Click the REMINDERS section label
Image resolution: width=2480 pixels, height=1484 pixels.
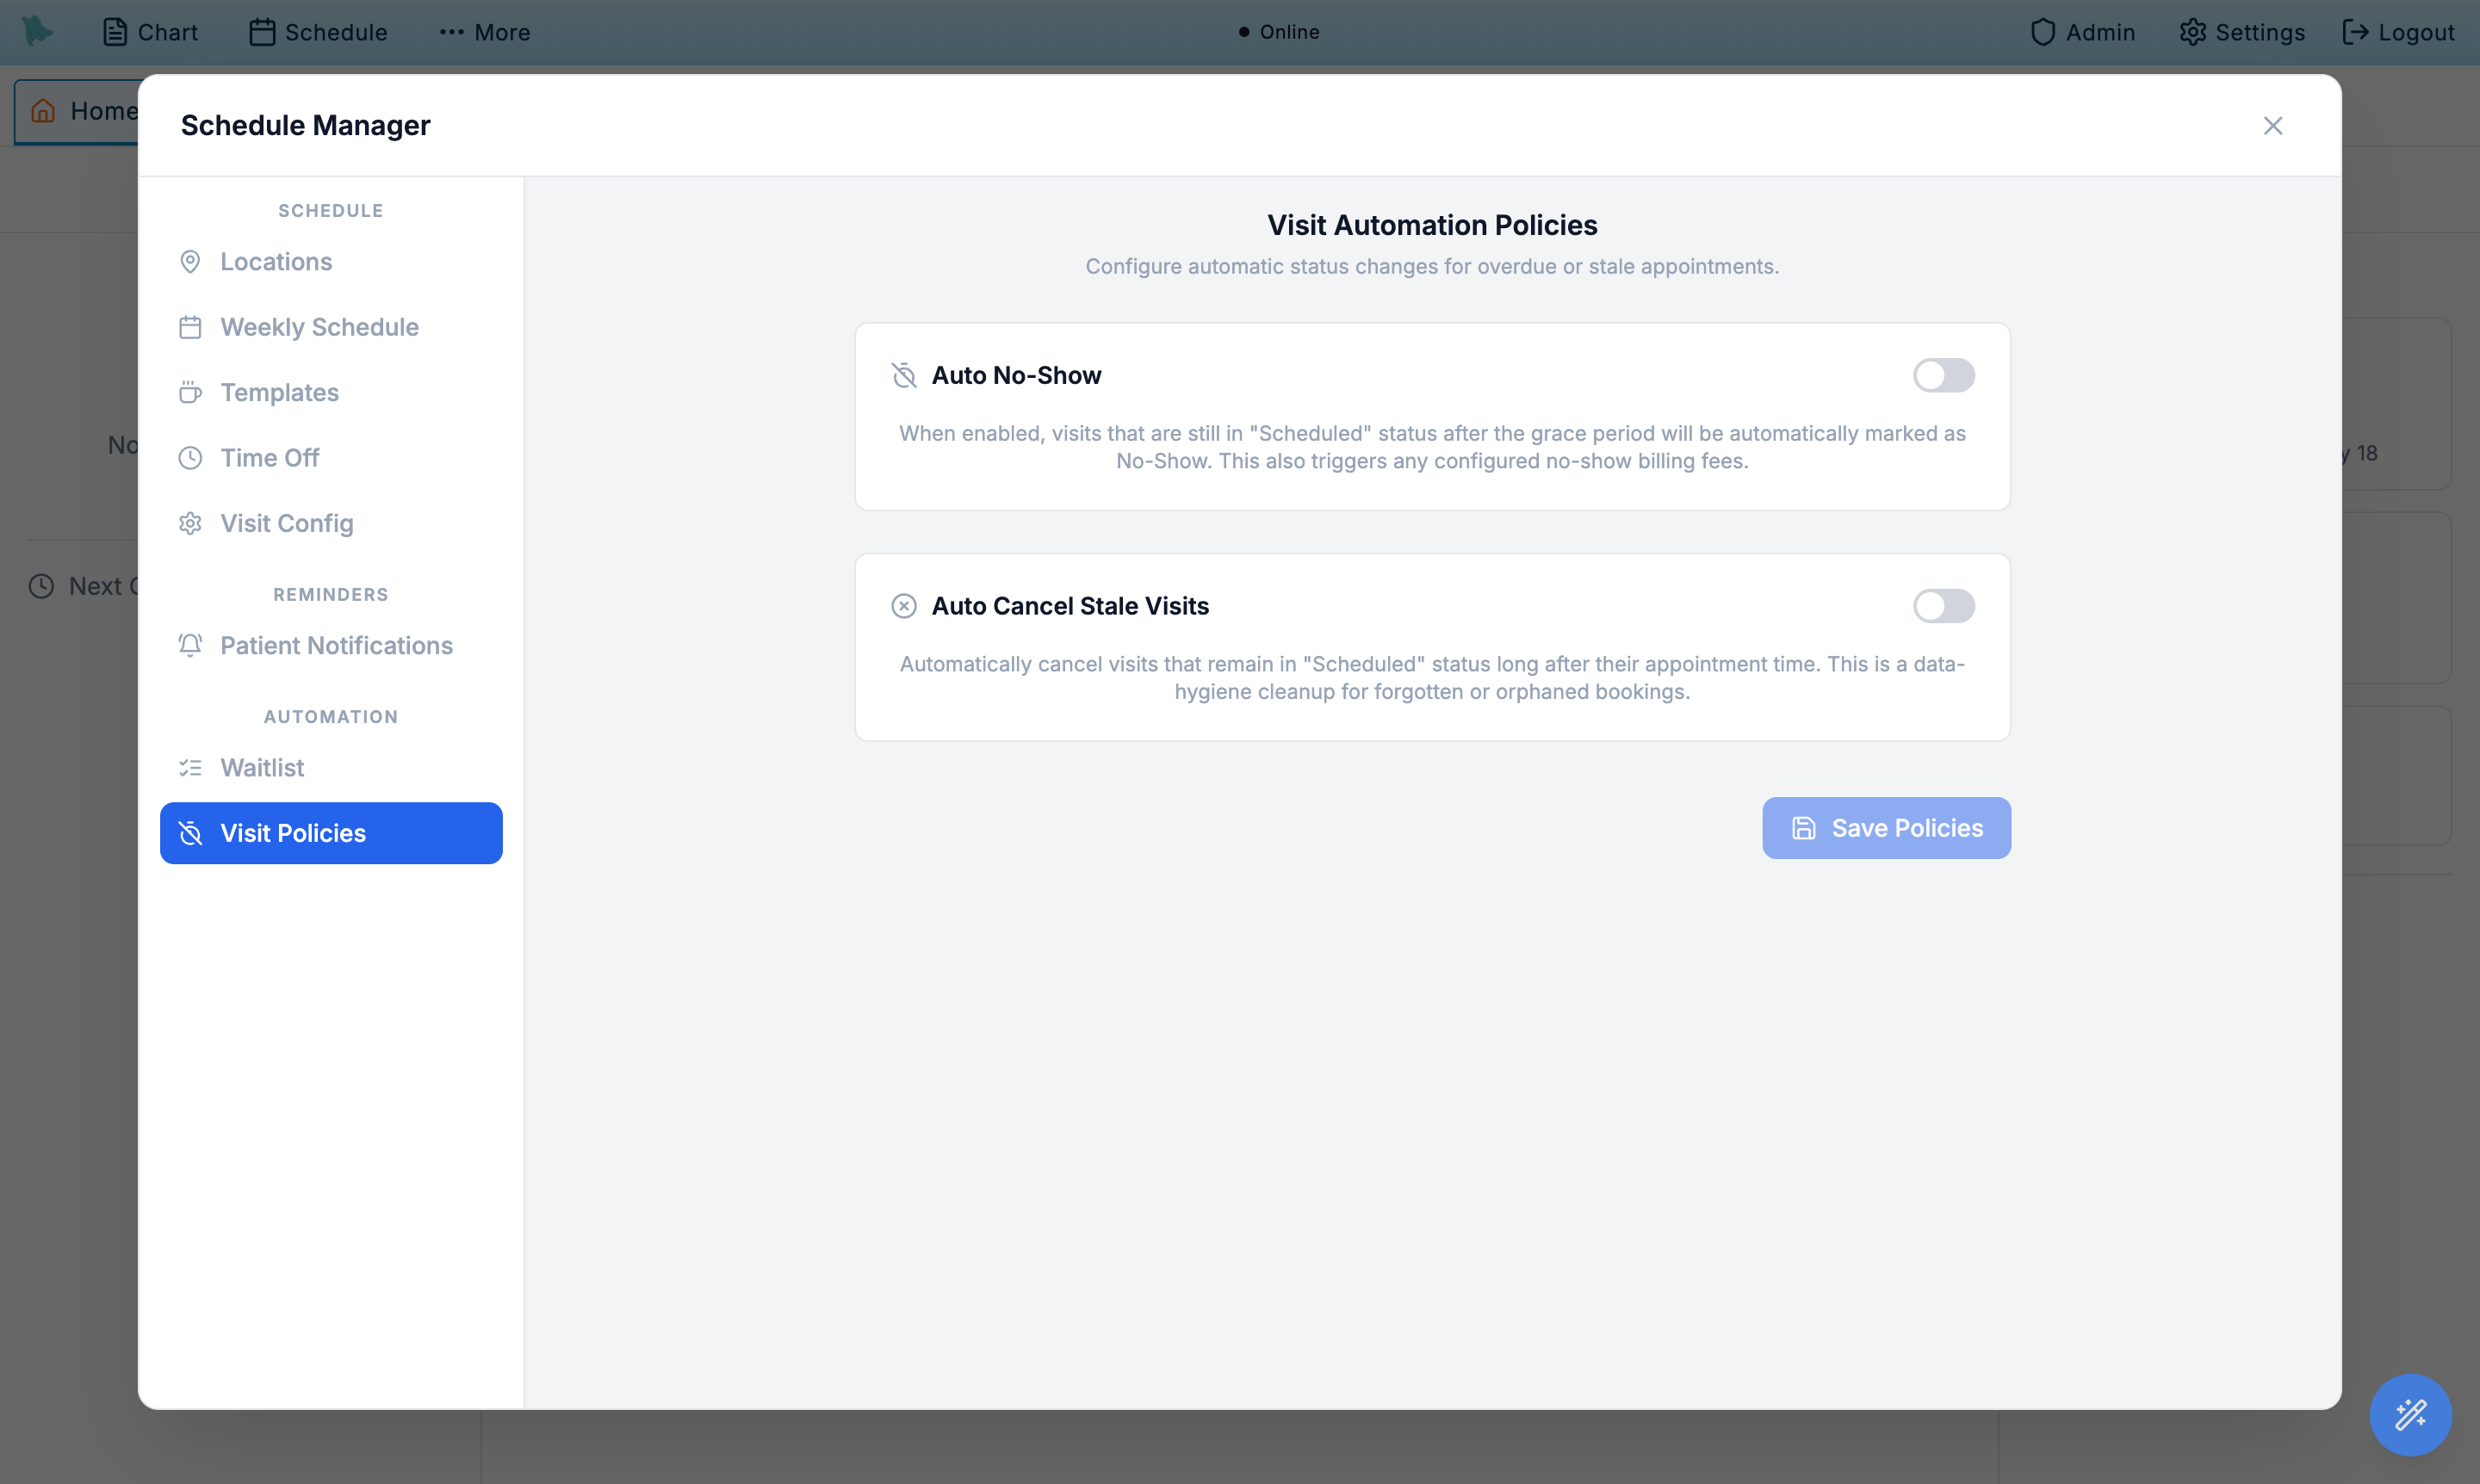(332, 595)
